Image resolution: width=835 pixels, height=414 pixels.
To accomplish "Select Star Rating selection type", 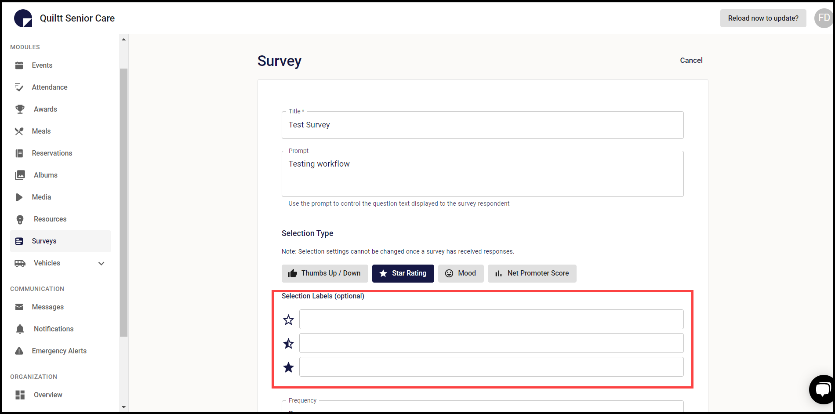I will click(x=403, y=273).
